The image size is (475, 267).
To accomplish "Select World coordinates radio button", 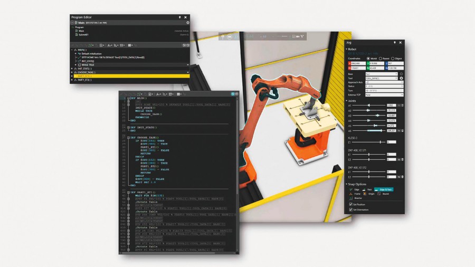I will pos(368,59).
